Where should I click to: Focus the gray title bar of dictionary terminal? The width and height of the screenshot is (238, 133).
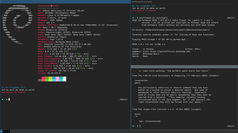pyautogui.click(x=185, y=66)
